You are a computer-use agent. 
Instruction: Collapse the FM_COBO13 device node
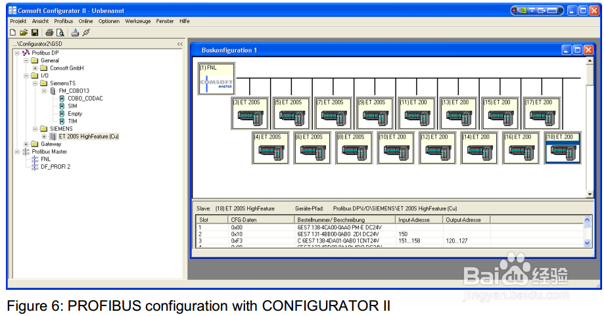44,91
